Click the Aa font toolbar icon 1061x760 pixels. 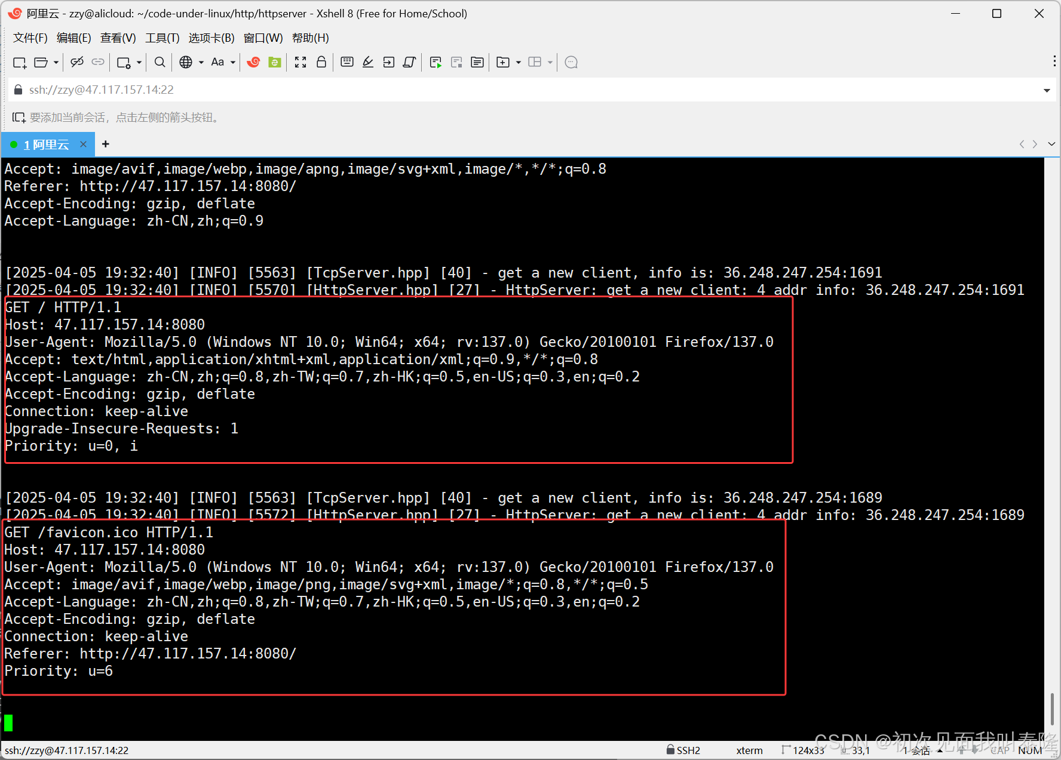(x=217, y=62)
